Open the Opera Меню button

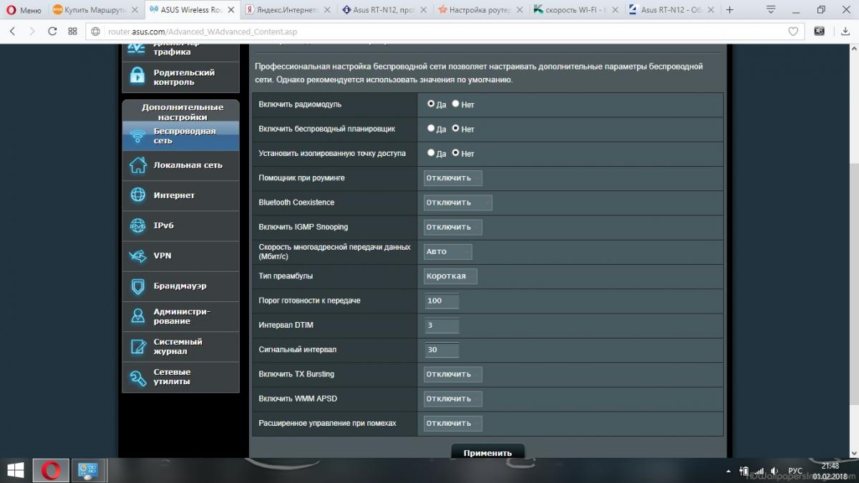[x=23, y=10]
